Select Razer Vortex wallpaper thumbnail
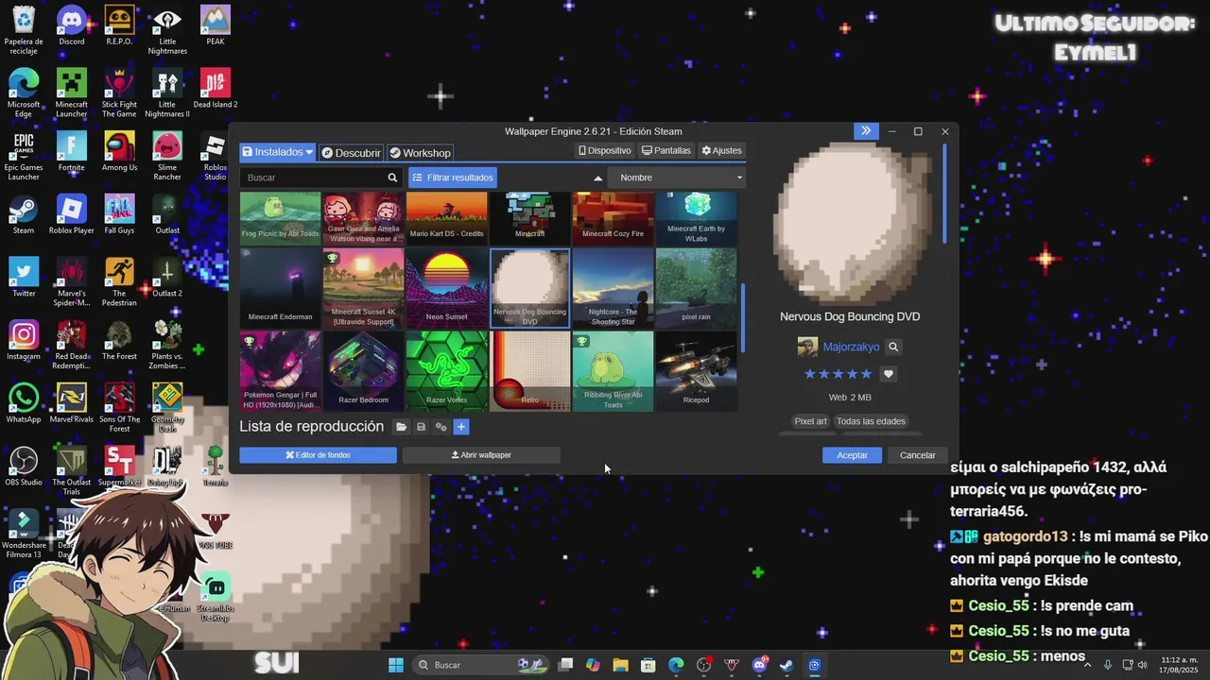1210x680 pixels. click(x=447, y=370)
